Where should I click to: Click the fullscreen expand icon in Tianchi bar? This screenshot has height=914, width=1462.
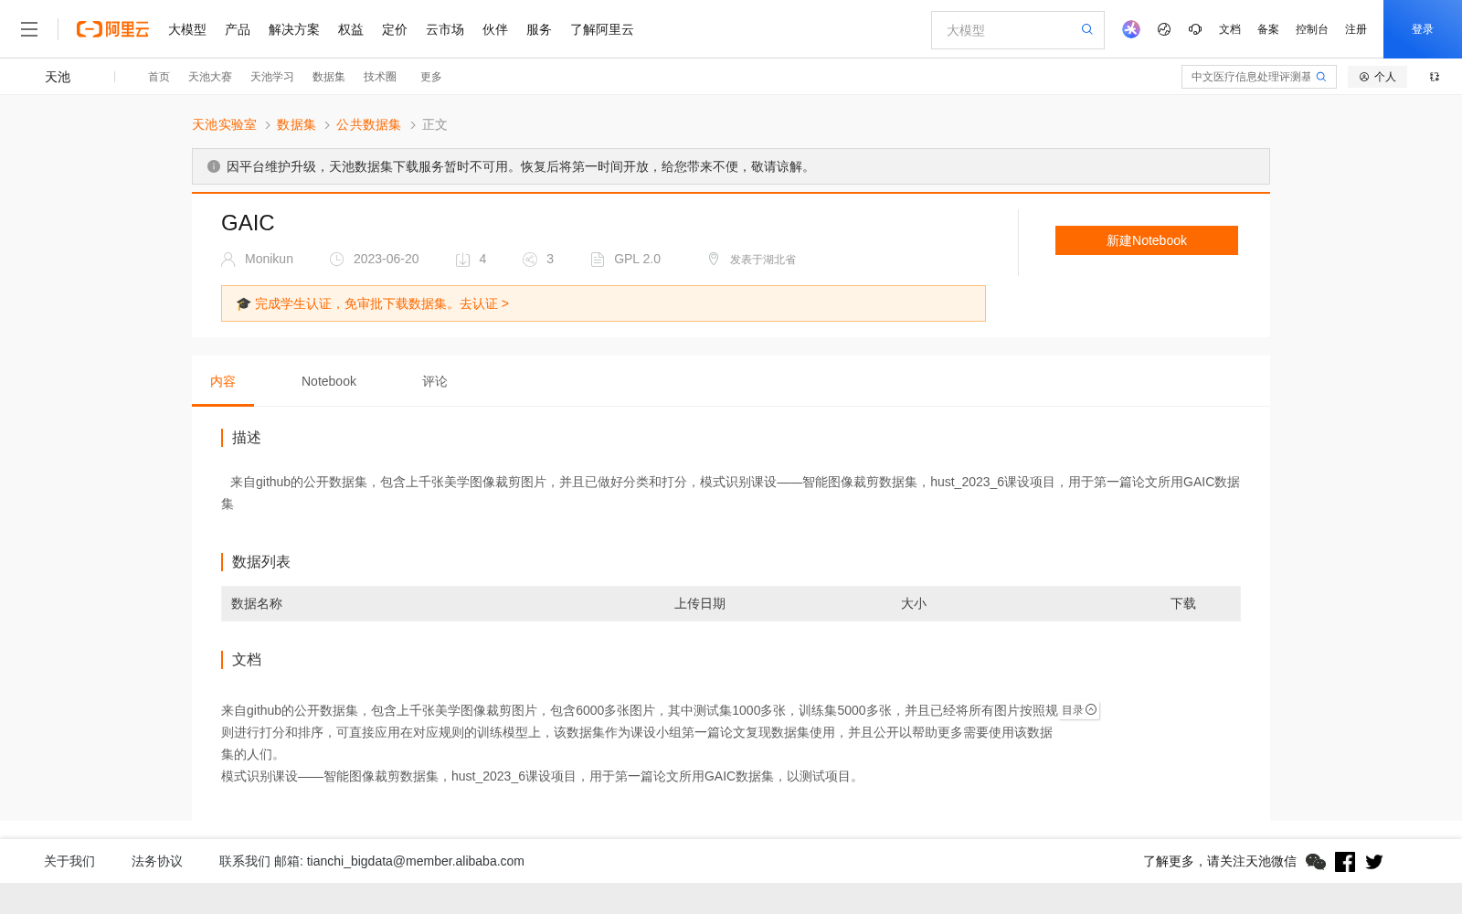coord(1435,77)
